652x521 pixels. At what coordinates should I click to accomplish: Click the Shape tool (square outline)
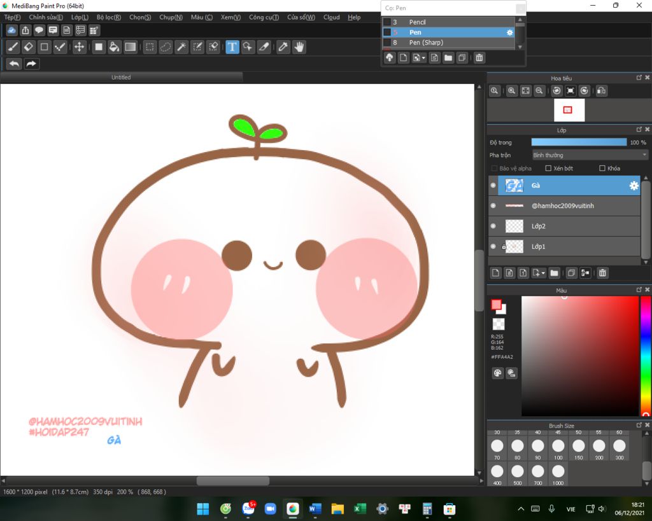[44, 47]
